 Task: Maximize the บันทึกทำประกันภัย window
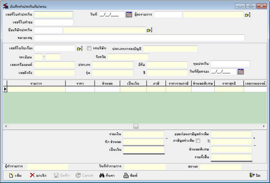251,6
